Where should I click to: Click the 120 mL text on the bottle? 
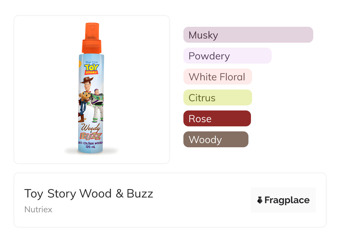(91, 146)
